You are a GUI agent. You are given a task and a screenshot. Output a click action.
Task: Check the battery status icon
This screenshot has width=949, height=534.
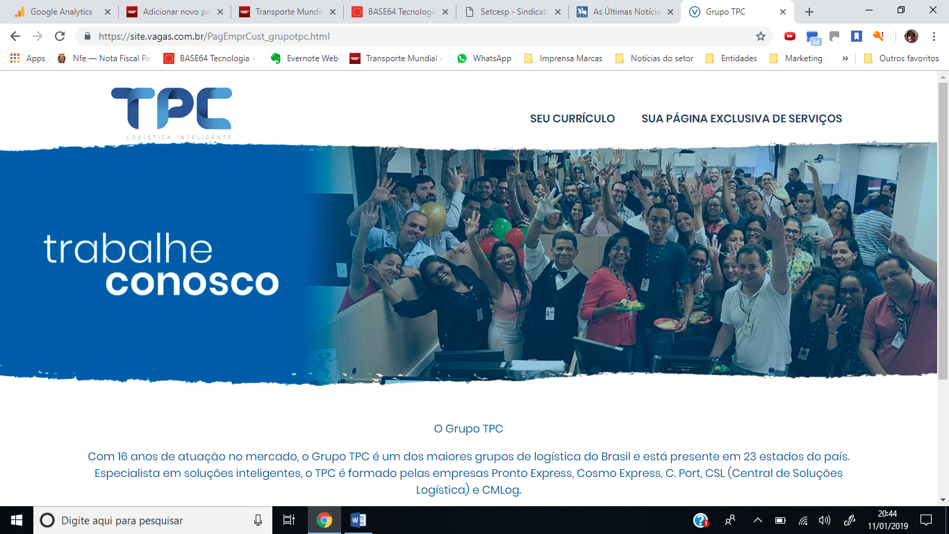click(780, 520)
